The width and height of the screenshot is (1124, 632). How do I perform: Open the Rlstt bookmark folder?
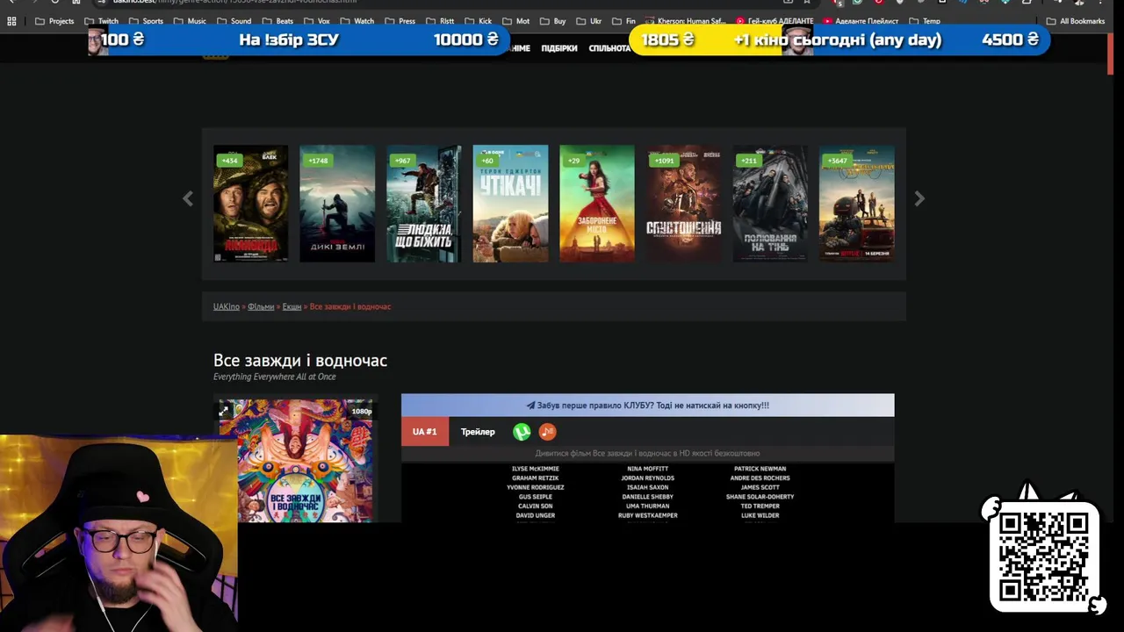pos(440,21)
